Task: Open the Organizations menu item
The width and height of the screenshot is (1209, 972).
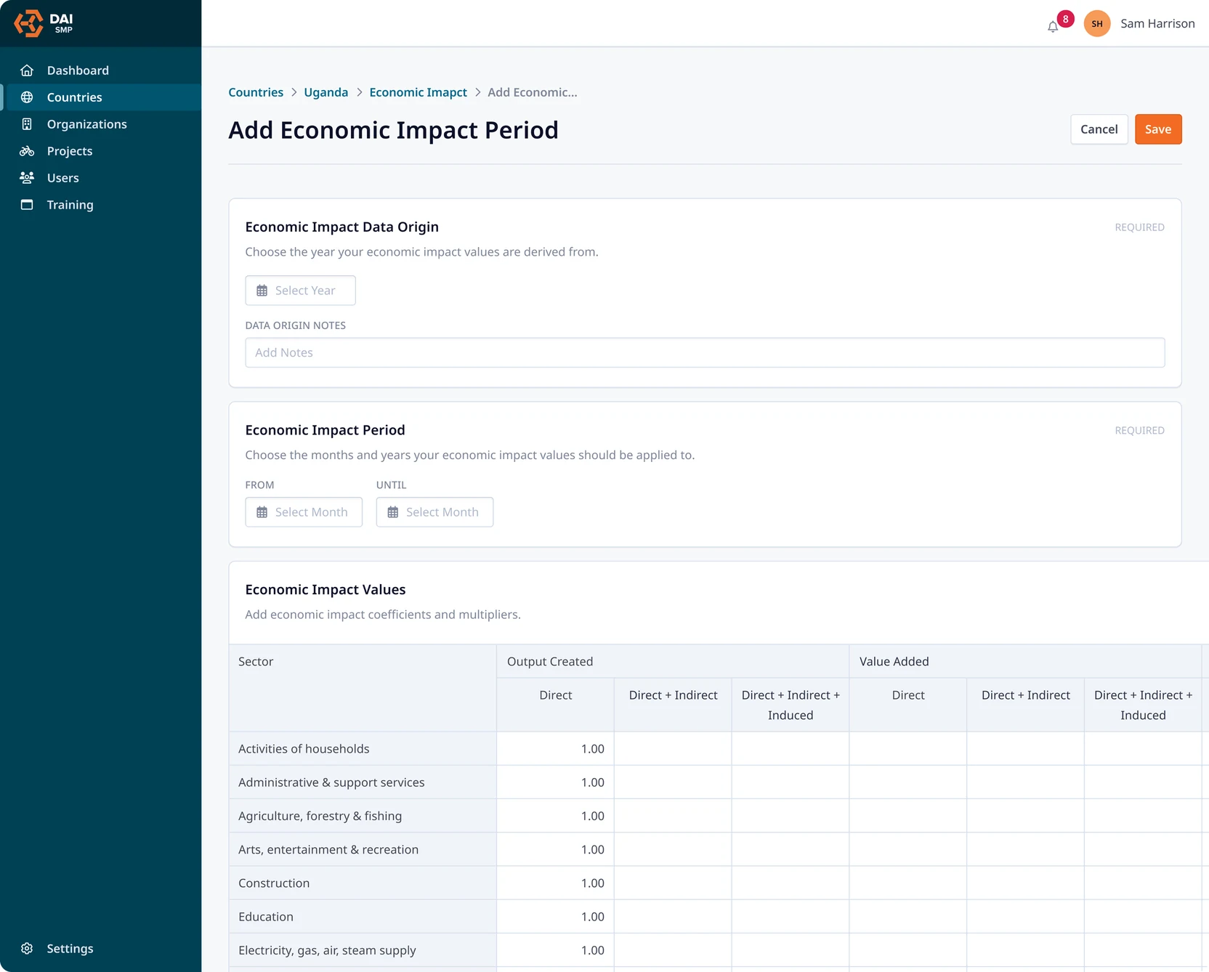Action: (101, 124)
